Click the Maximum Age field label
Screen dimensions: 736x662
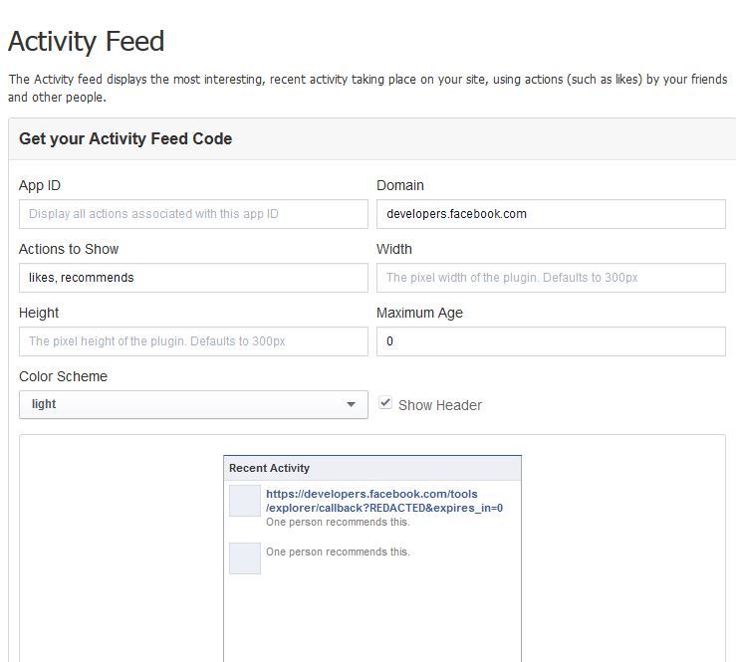click(x=419, y=313)
